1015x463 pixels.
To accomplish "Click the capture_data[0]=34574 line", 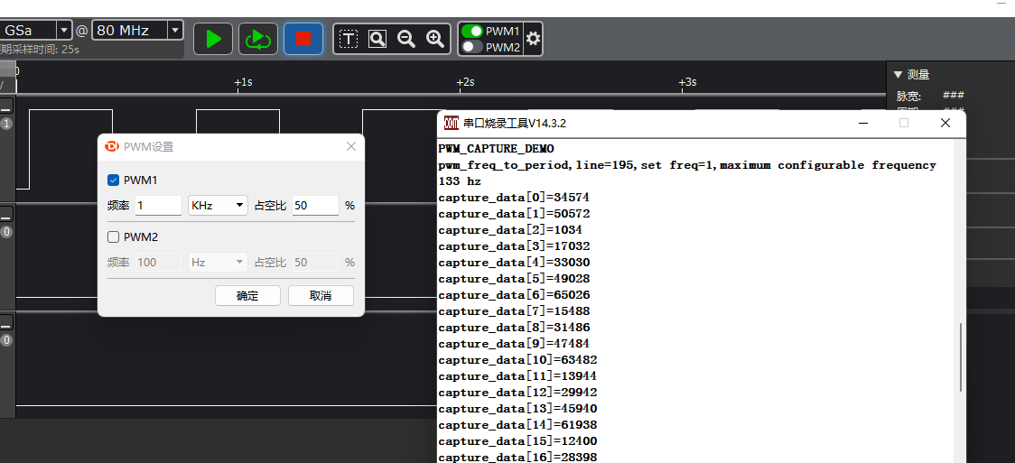I will coord(514,198).
